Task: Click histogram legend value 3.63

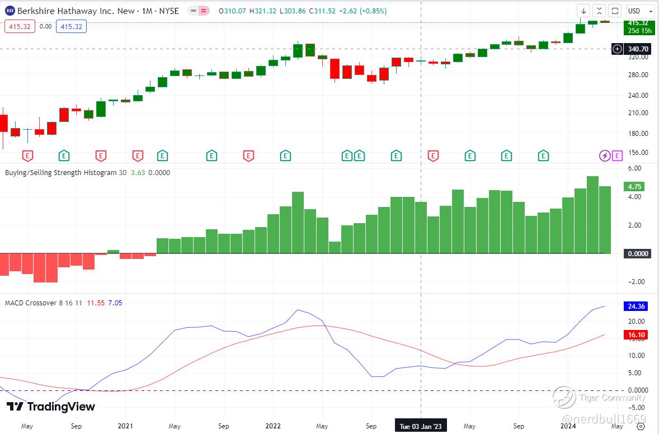Action: tap(138, 173)
